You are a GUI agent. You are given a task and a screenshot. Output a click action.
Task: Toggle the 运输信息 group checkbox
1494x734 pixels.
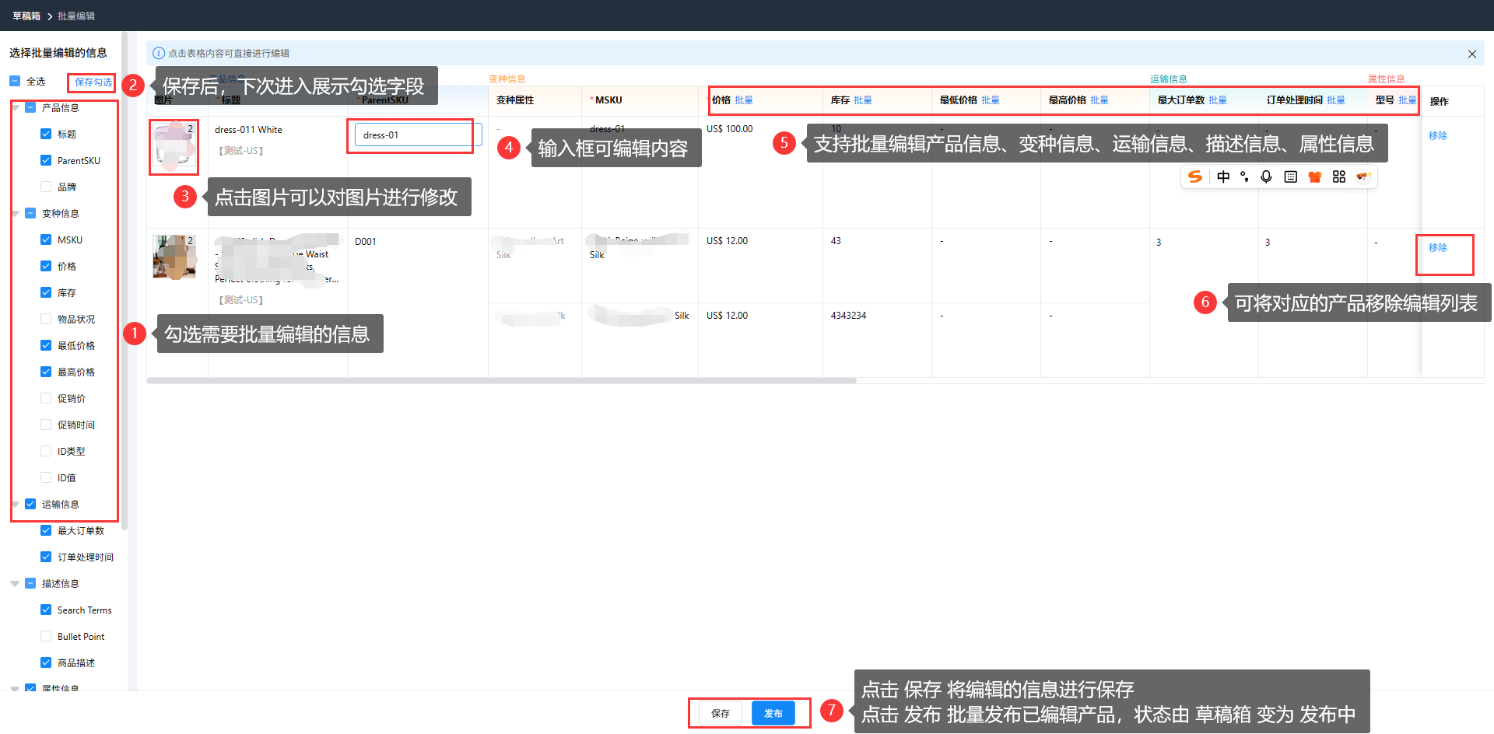click(30, 504)
